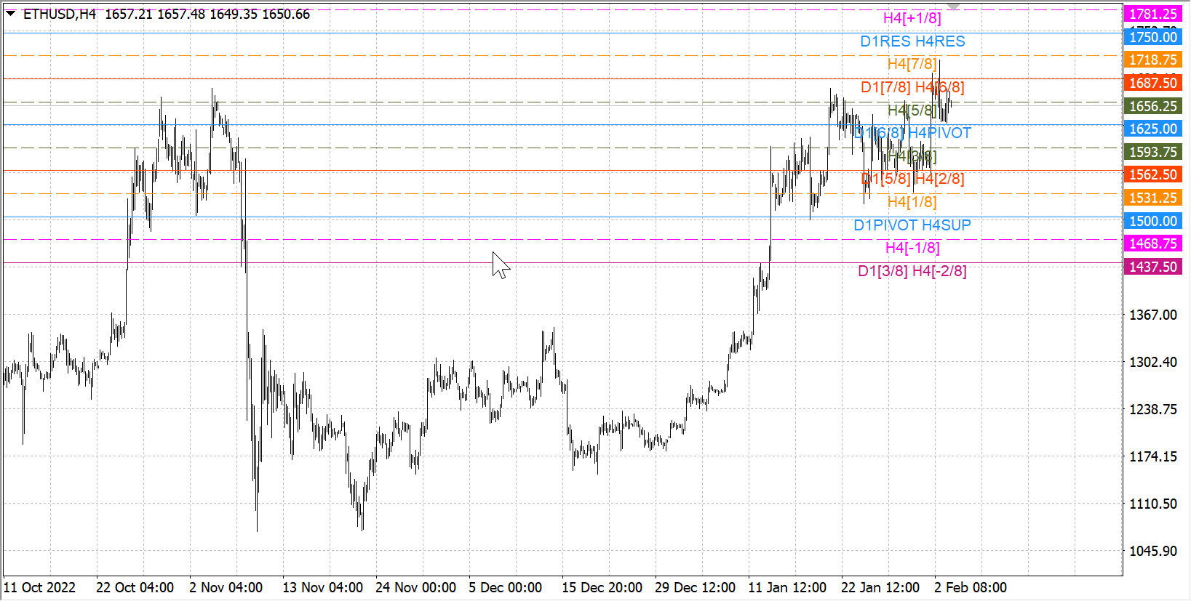Click 1367.00 on the price scale
Image resolution: width=1191 pixels, height=601 pixels.
1152,315
